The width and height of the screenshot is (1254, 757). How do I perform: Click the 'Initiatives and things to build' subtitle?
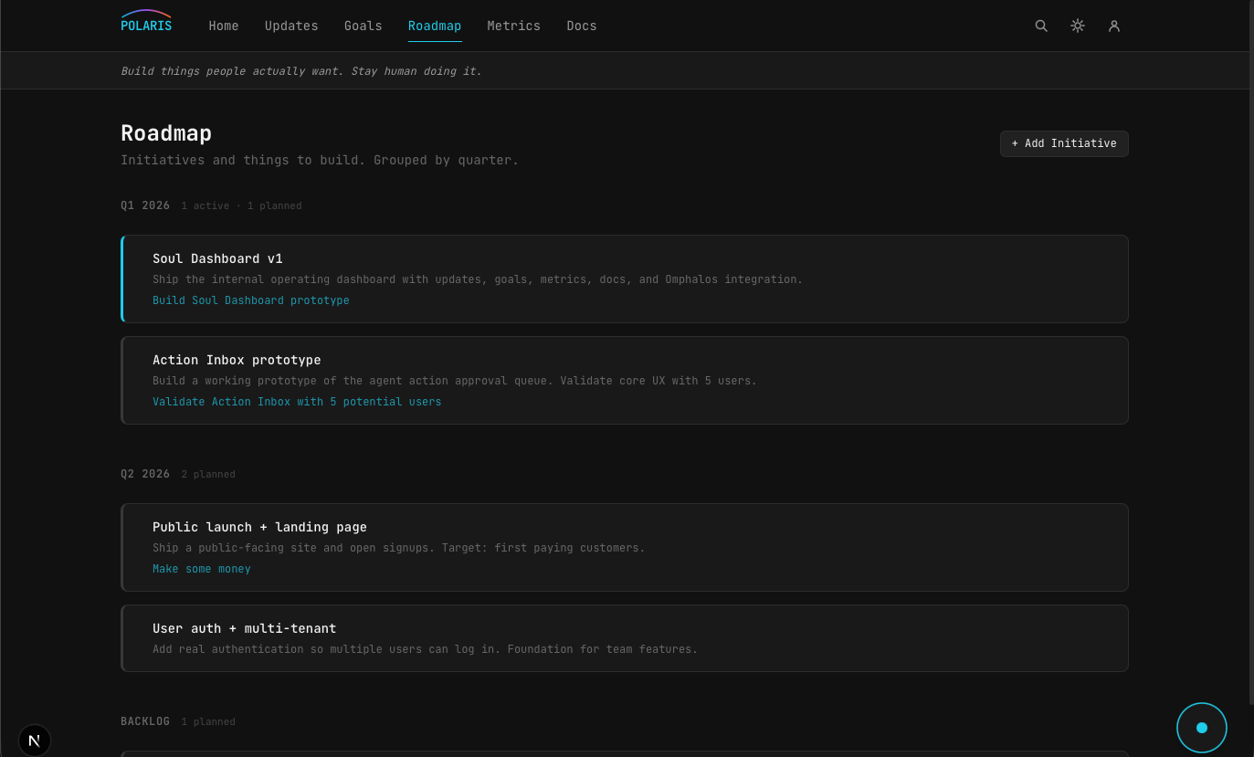[320, 160]
